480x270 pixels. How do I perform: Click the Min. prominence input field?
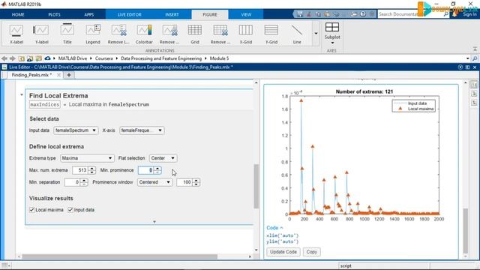pyautogui.click(x=146, y=170)
